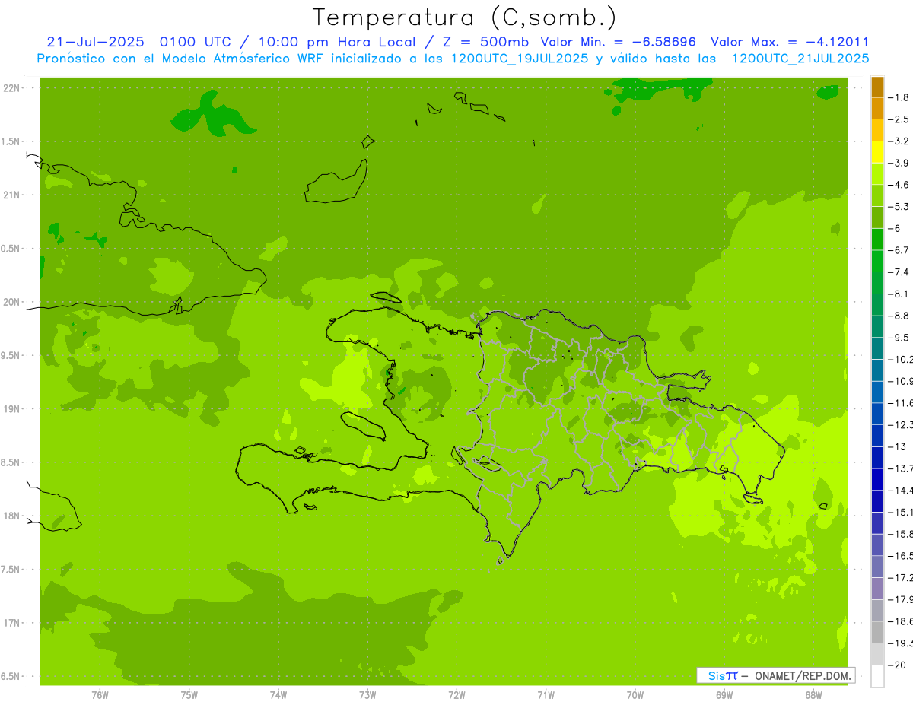Image resolution: width=913 pixels, height=705 pixels.
Task: Click the dark green swatch between -6 and -6.7
Action: pos(877,240)
